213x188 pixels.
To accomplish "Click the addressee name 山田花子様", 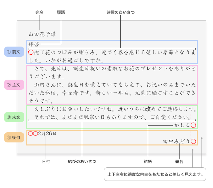I will (x=42, y=34).
